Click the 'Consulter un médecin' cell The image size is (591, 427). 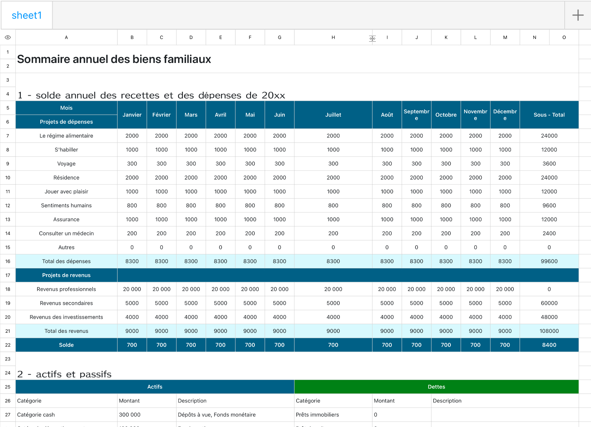coord(66,233)
